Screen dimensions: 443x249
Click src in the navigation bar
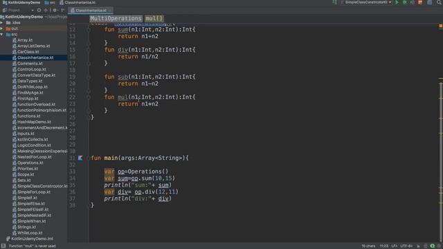coord(50,3)
